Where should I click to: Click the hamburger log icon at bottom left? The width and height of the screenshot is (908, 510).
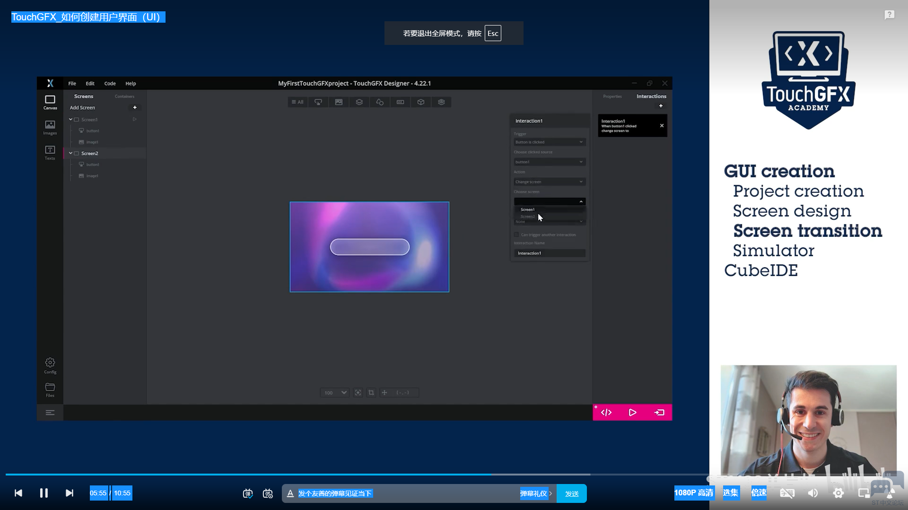pos(50,413)
